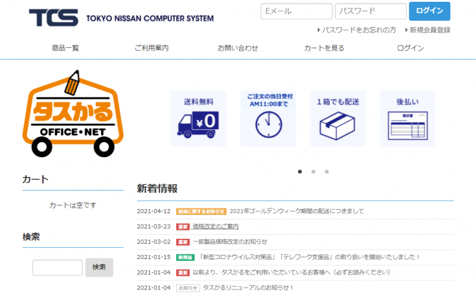The image size is (476, 296).
Task: Click the 重要 tag of the 以前より news
Action: [183, 273]
